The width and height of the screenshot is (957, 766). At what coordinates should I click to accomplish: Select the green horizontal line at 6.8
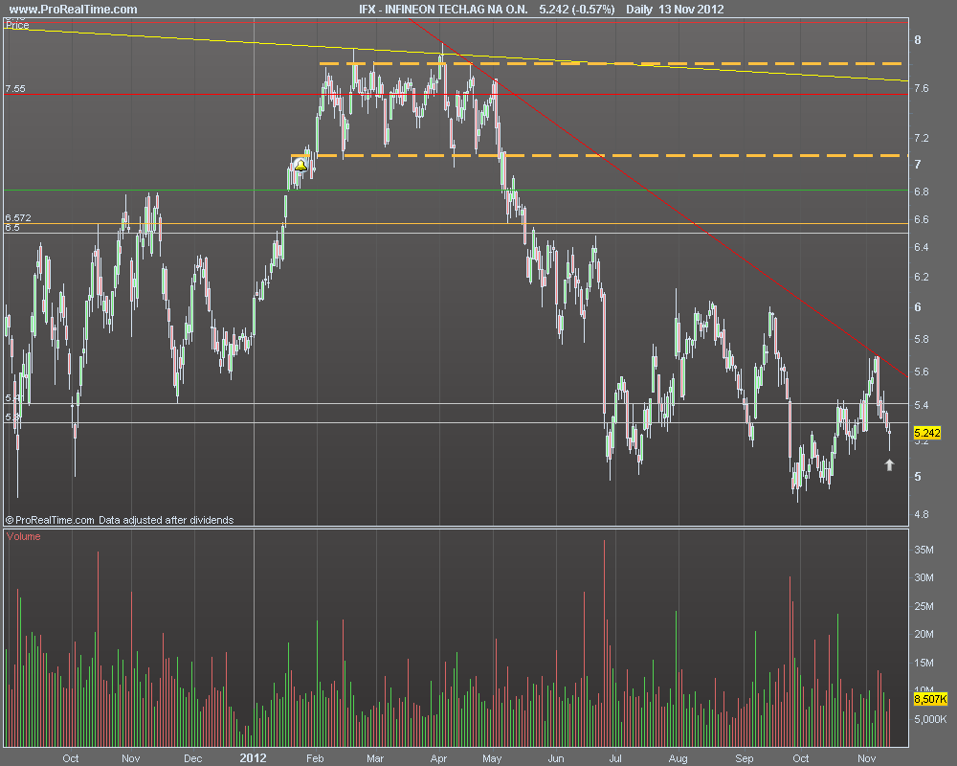point(456,190)
